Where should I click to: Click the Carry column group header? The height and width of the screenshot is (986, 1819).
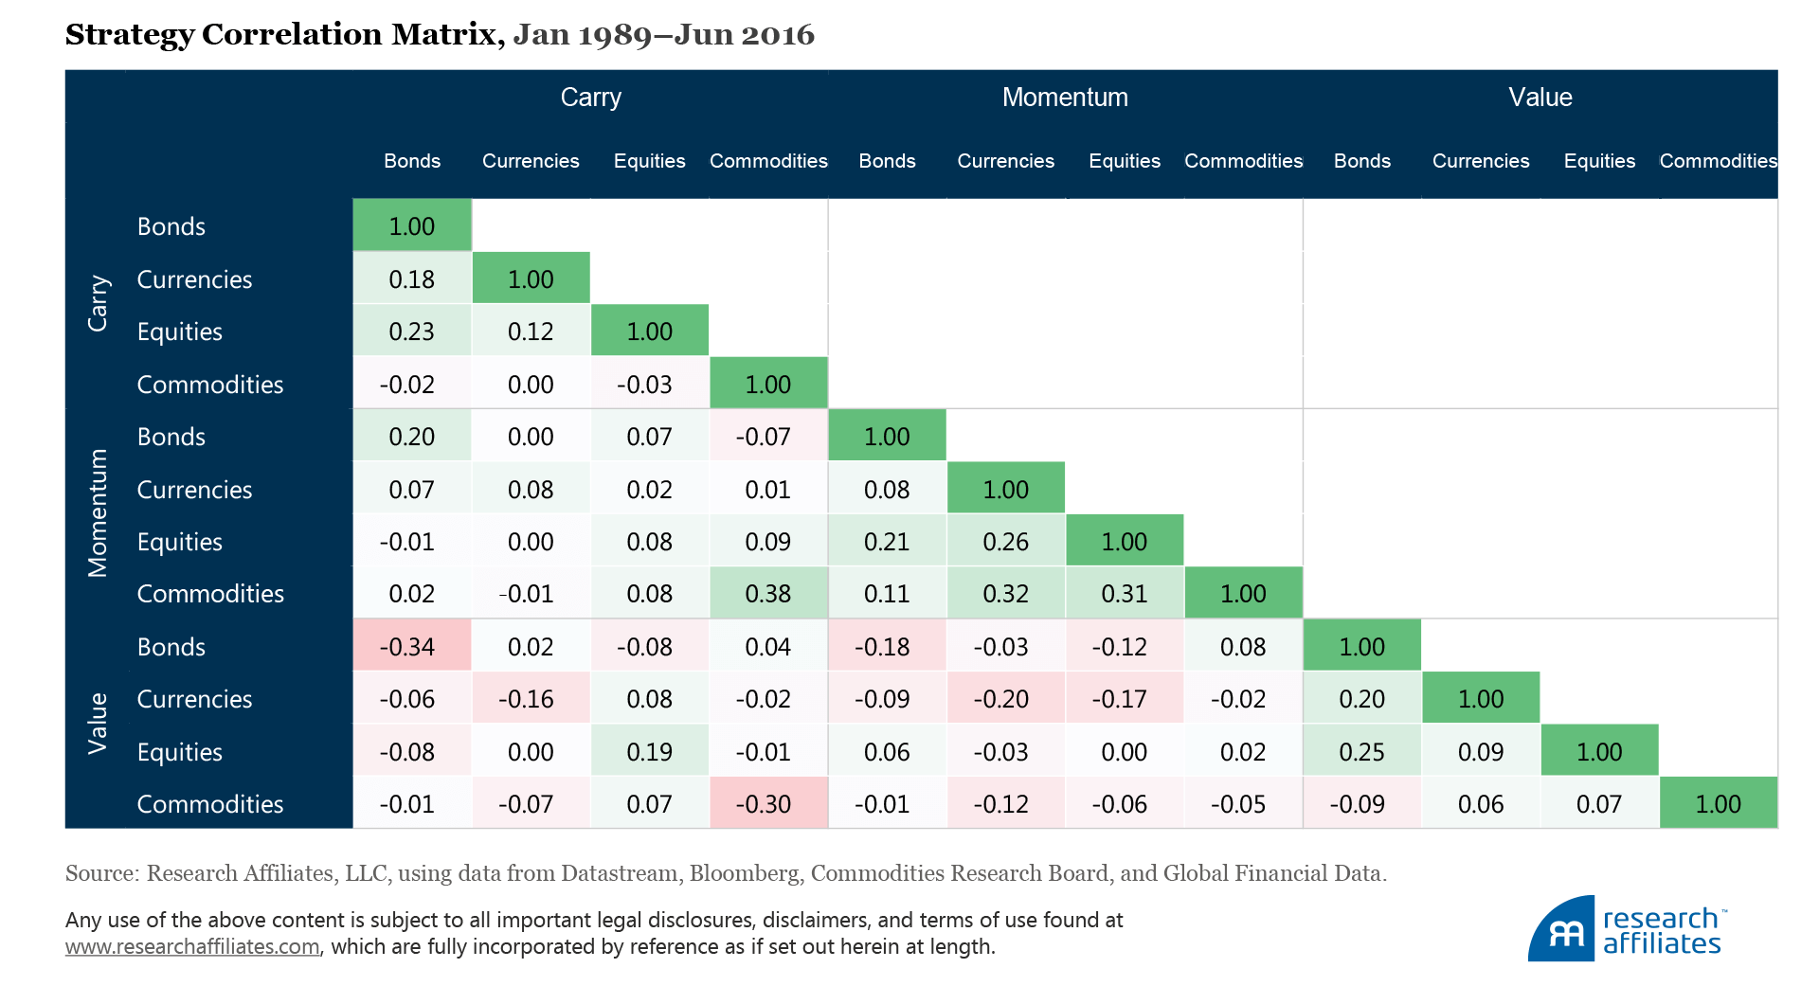click(x=590, y=98)
